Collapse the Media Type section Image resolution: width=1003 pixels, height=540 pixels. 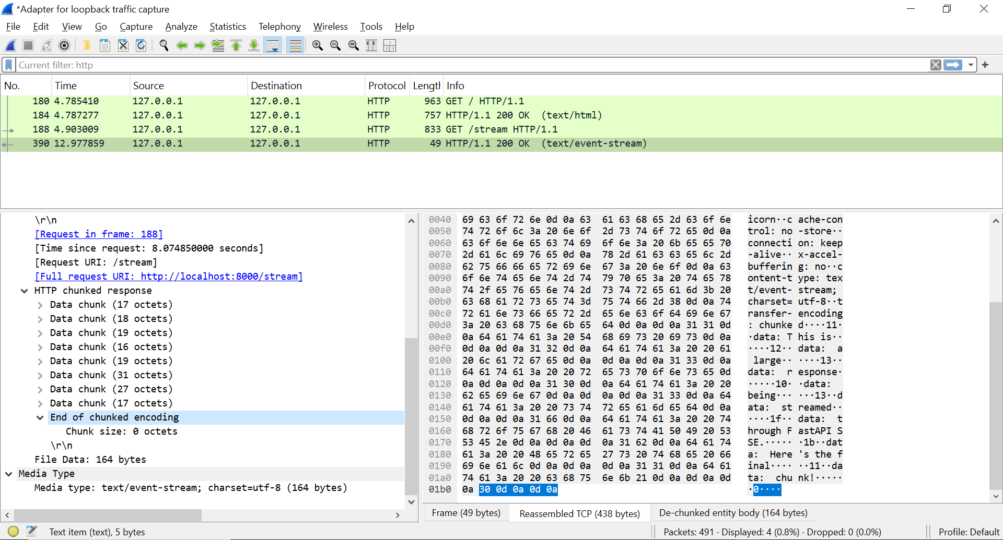click(9, 474)
